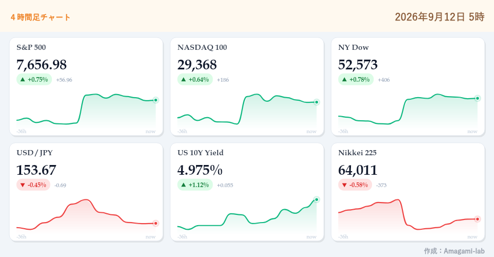Click the +0.055 change value
The height and width of the screenshot is (257, 494).
pyautogui.click(x=225, y=185)
